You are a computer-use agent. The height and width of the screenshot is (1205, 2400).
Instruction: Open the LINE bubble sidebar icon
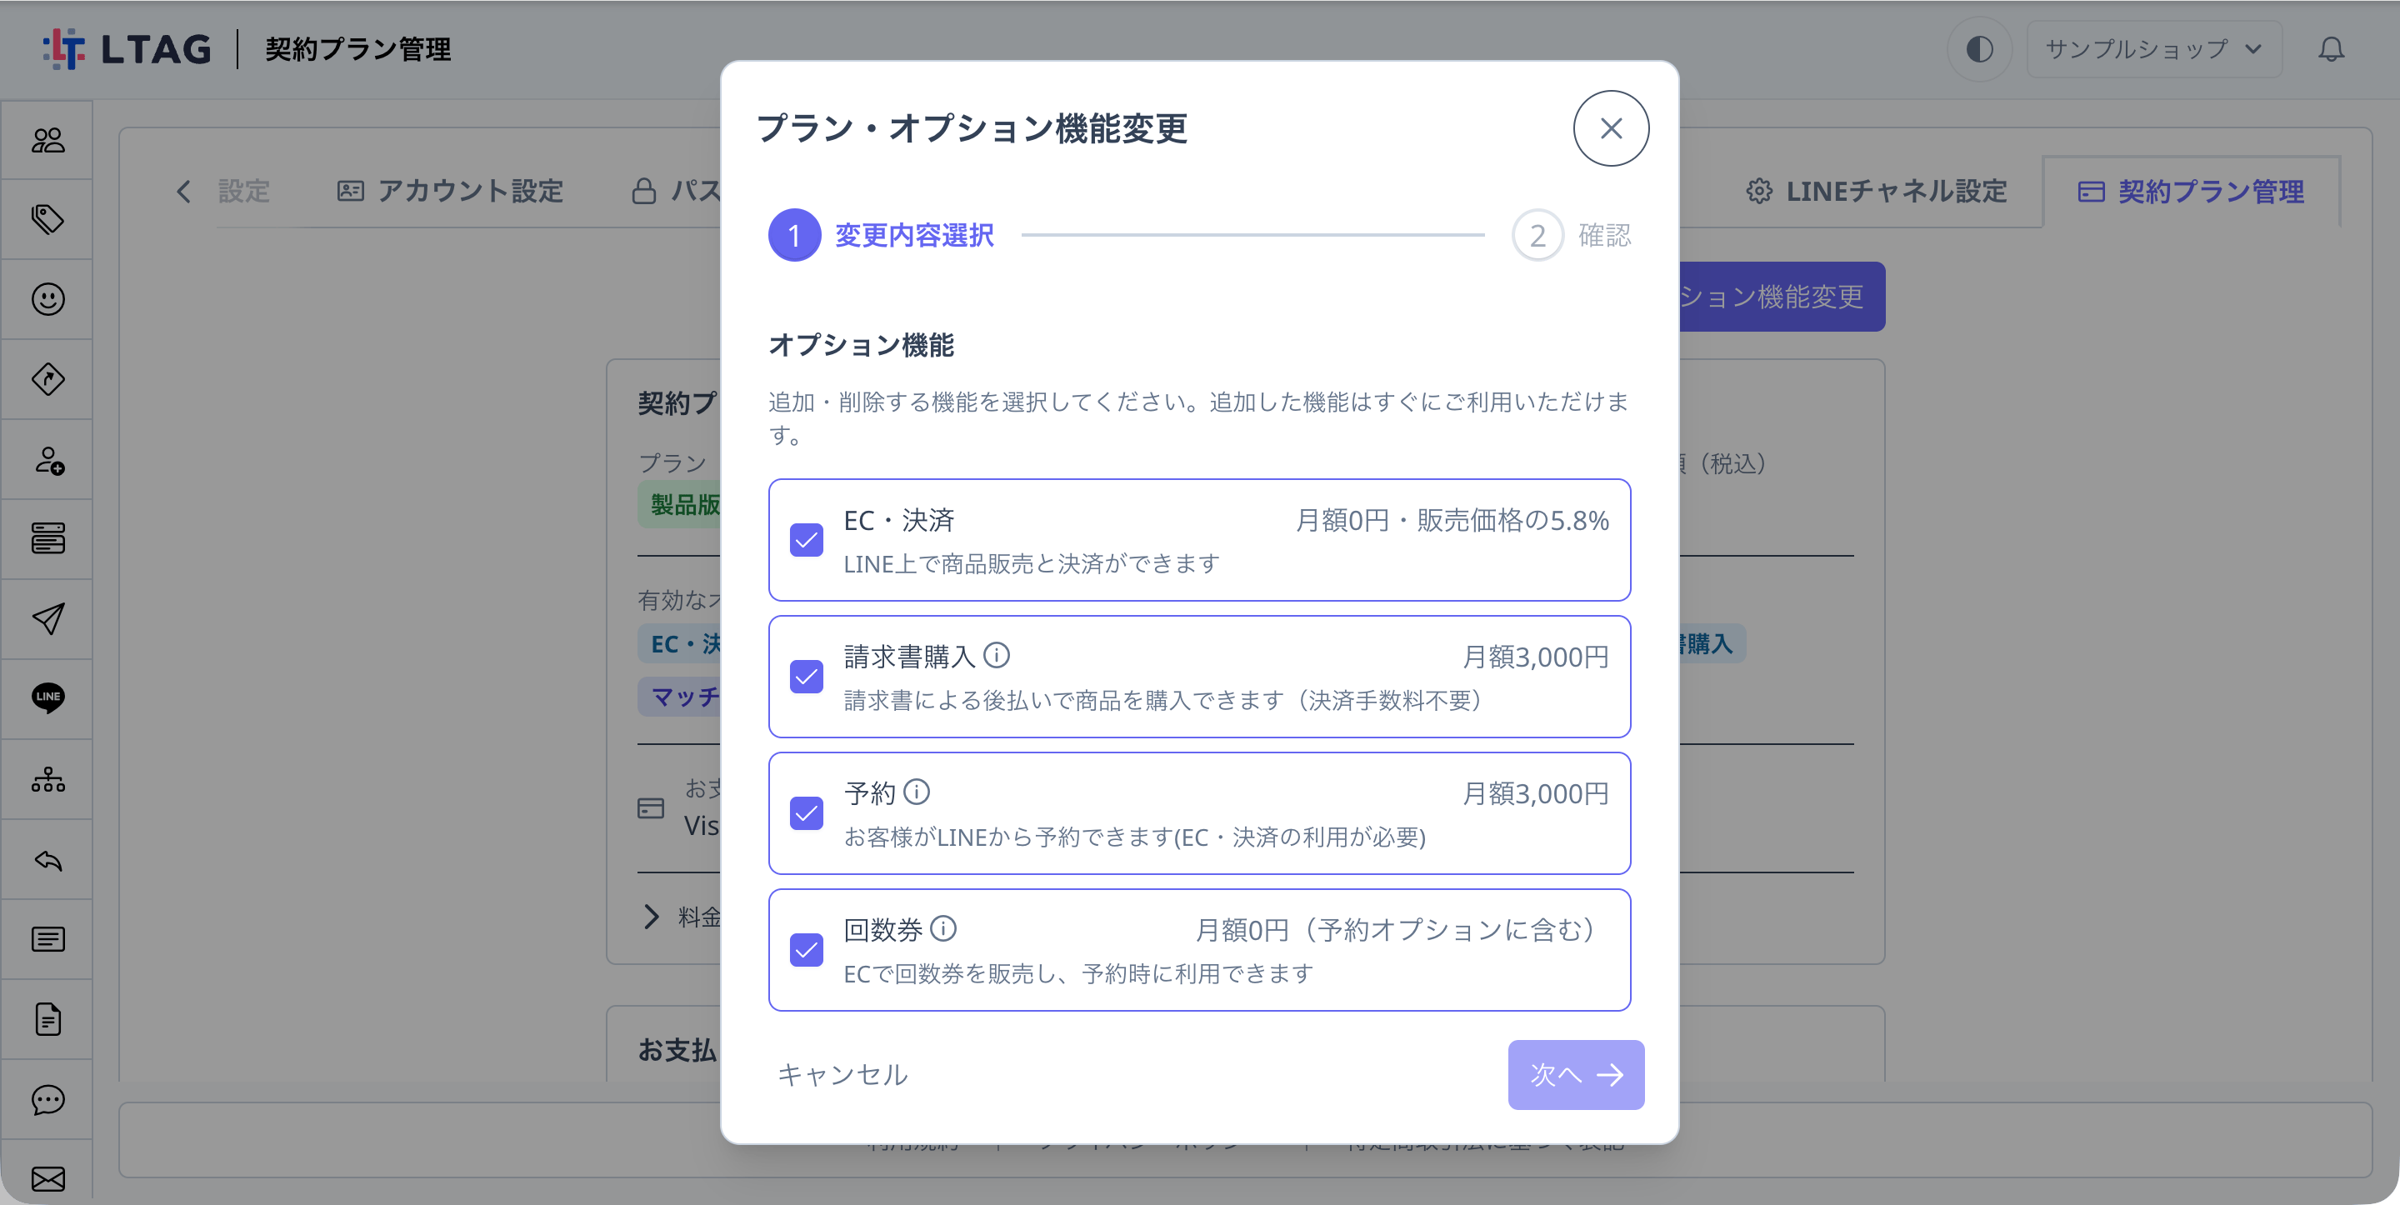(x=47, y=698)
